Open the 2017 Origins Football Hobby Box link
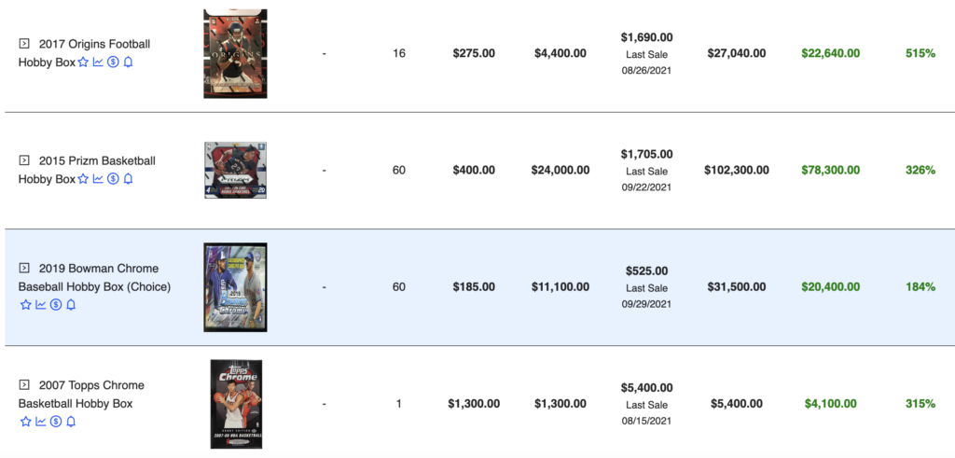Image resolution: width=955 pixels, height=458 pixels. [x=84, y=53]
